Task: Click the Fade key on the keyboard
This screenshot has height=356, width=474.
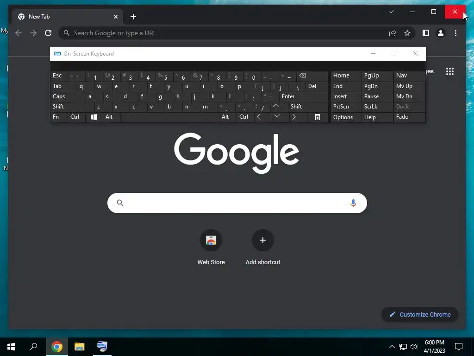Action: [410, 117]
